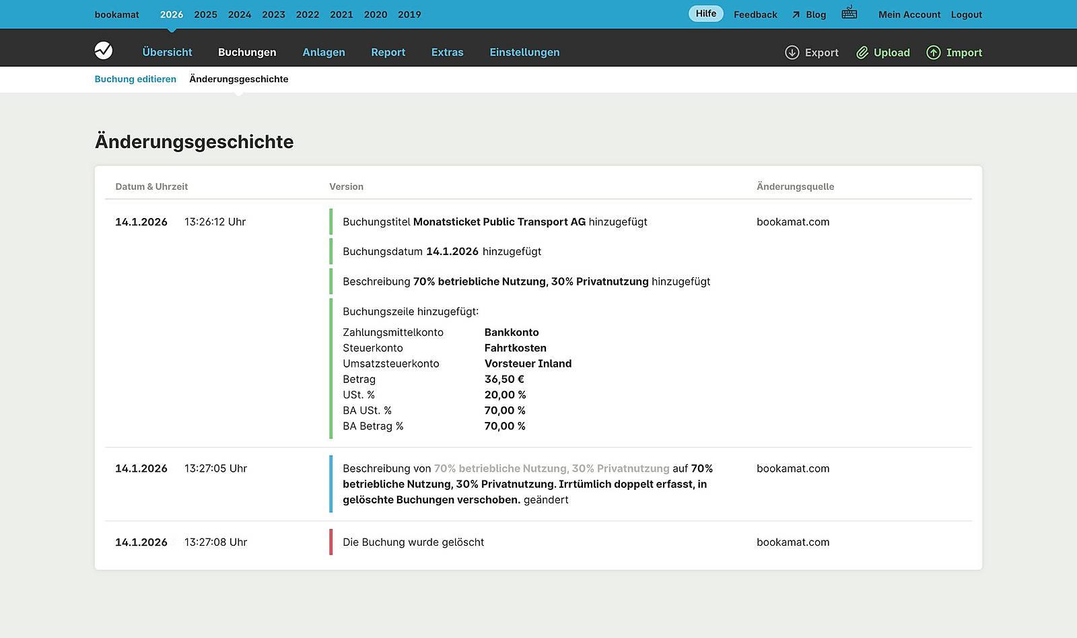Open the Anlagen section
The width and height of the screenshot is (1077, 638).
point(324,52)
